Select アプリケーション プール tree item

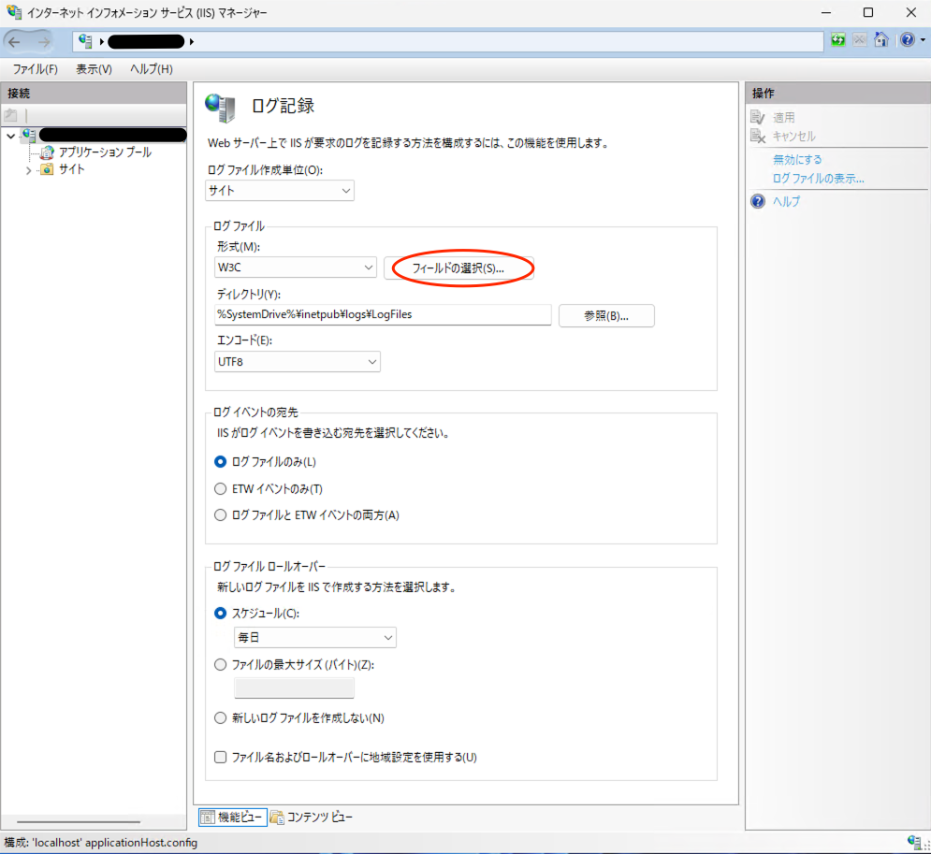tap(105, 152)
